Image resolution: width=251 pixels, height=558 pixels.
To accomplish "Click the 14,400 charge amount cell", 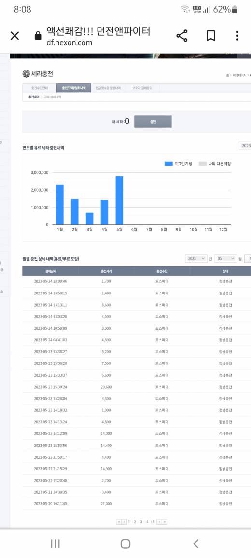I will [x=106, y=445].
